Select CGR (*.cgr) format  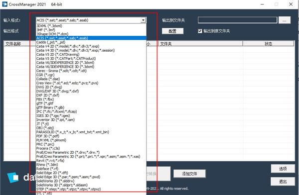click(x=91, y=75)
